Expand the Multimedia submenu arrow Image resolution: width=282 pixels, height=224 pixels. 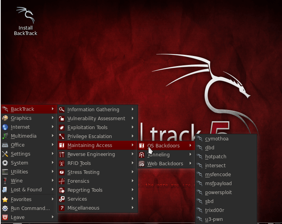tap(52, 136)
